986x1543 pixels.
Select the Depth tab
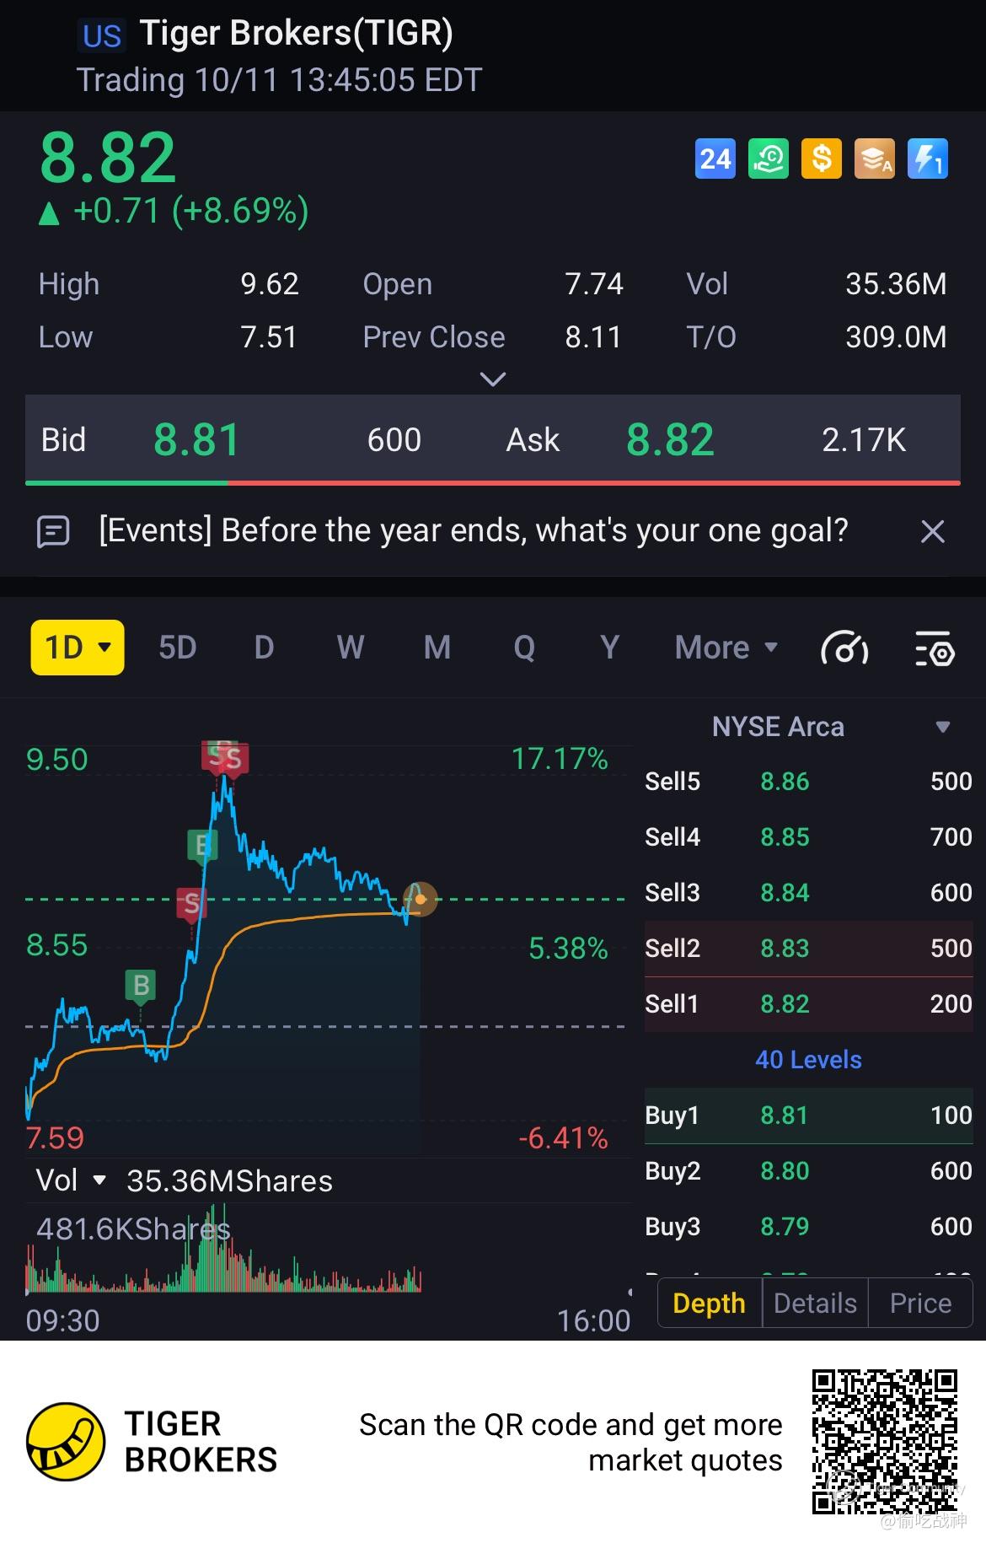point(710,1304)
